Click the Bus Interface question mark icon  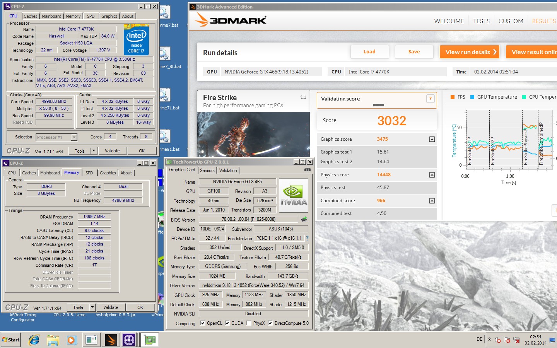307,238
